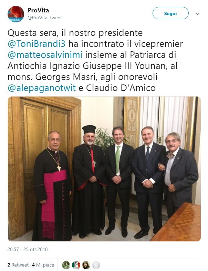Open the @alepaganotwit mention
This screenshot has width=208, height=271.
pyautogui.click(x=42, y=88)
